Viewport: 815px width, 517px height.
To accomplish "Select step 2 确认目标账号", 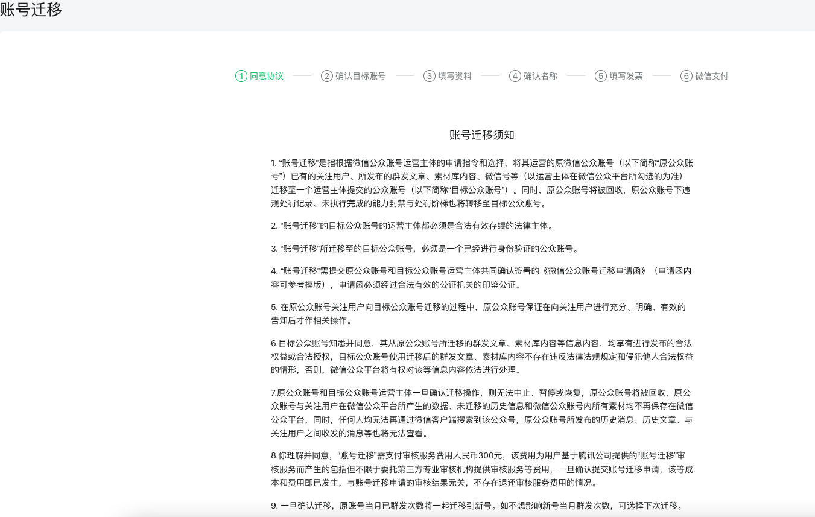I will coord(354,76).
